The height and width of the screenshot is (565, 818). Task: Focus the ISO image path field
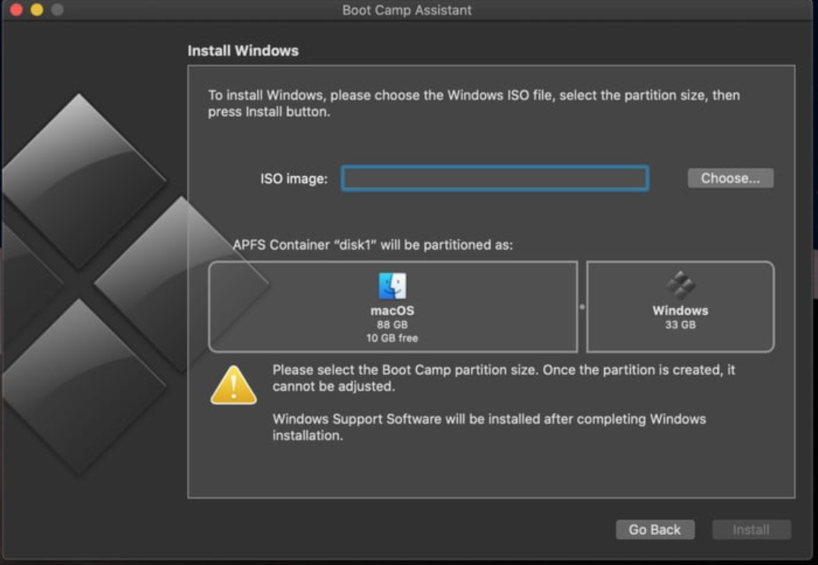click(494, 179)
